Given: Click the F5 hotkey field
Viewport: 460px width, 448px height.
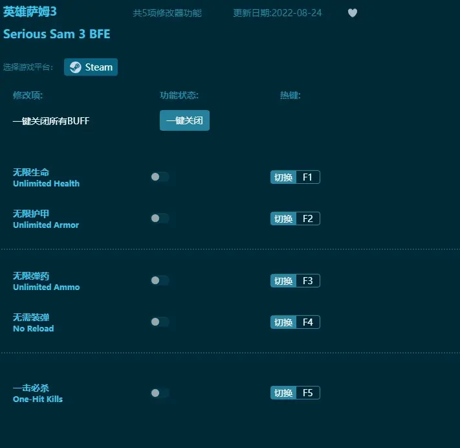Looking at the screenshot, I should [308, 393].
